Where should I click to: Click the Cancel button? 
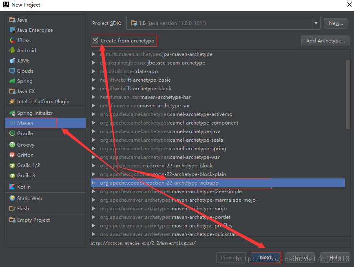pos(300,258)
